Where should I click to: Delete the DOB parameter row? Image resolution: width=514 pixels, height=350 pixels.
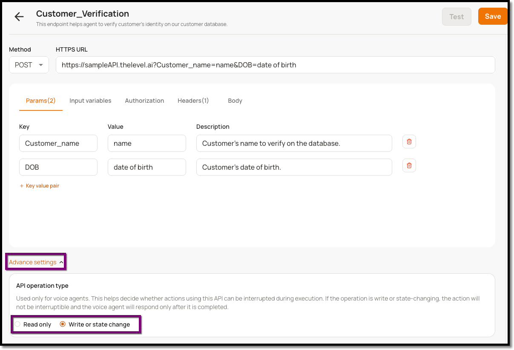tap(409, 165)
